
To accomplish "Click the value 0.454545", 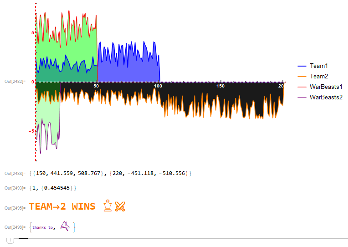I will 57,188.
